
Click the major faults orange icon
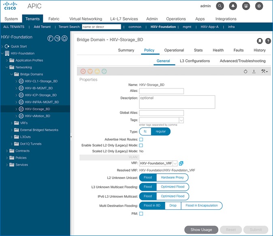click(x=90, y=71)
